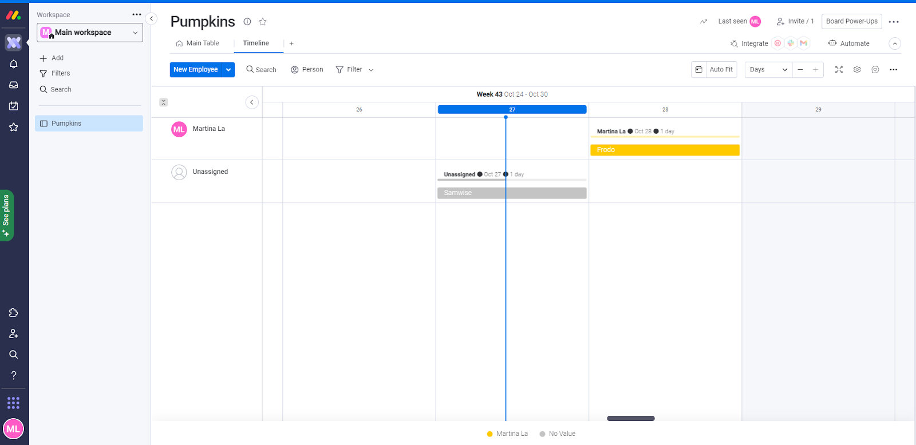
Task: Switch to the Main Table tab
Action: point(198,43)
